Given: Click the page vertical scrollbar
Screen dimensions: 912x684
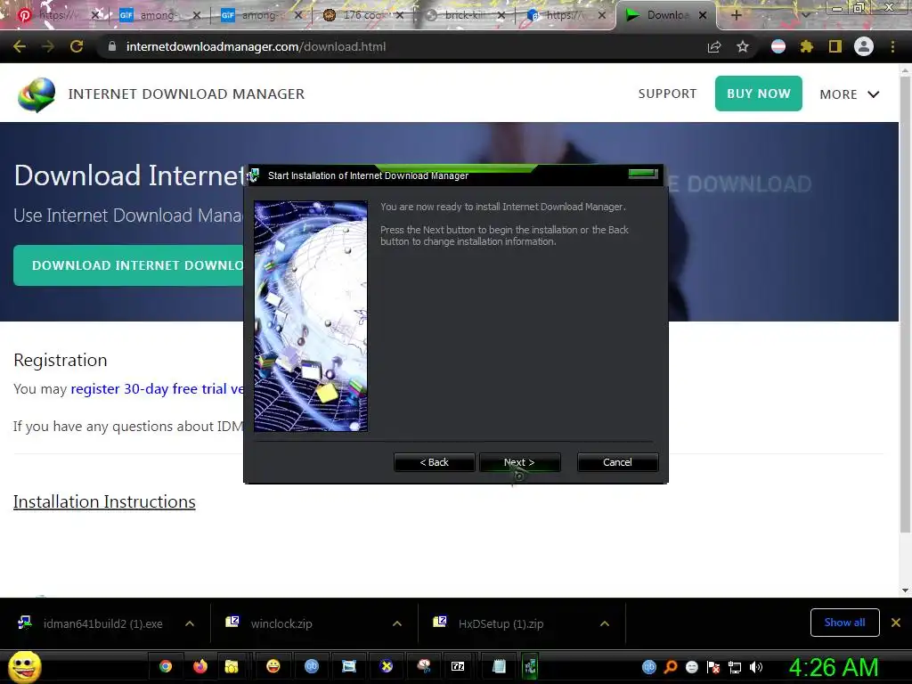Looking at the screenshot, I should coord(905,304).
